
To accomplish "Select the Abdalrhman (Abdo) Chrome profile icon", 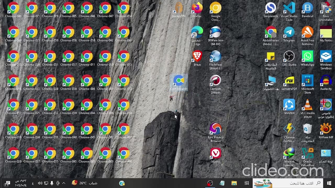I will (271, 36).
